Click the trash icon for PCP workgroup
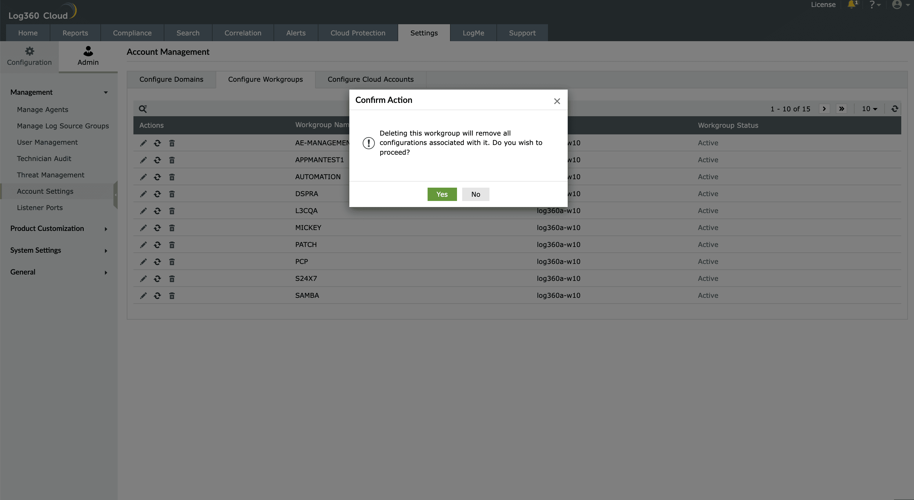 point(172,262)
